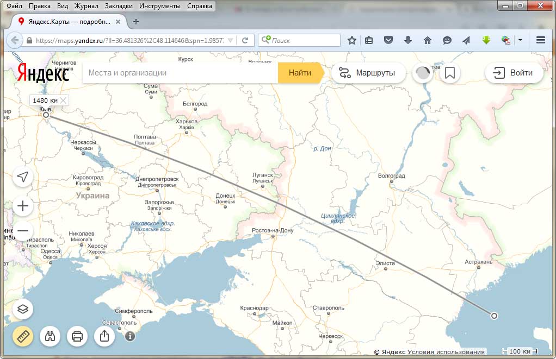Open the Firefox hamburger menu
Screen dimensions: 556x359
[540, 40]
